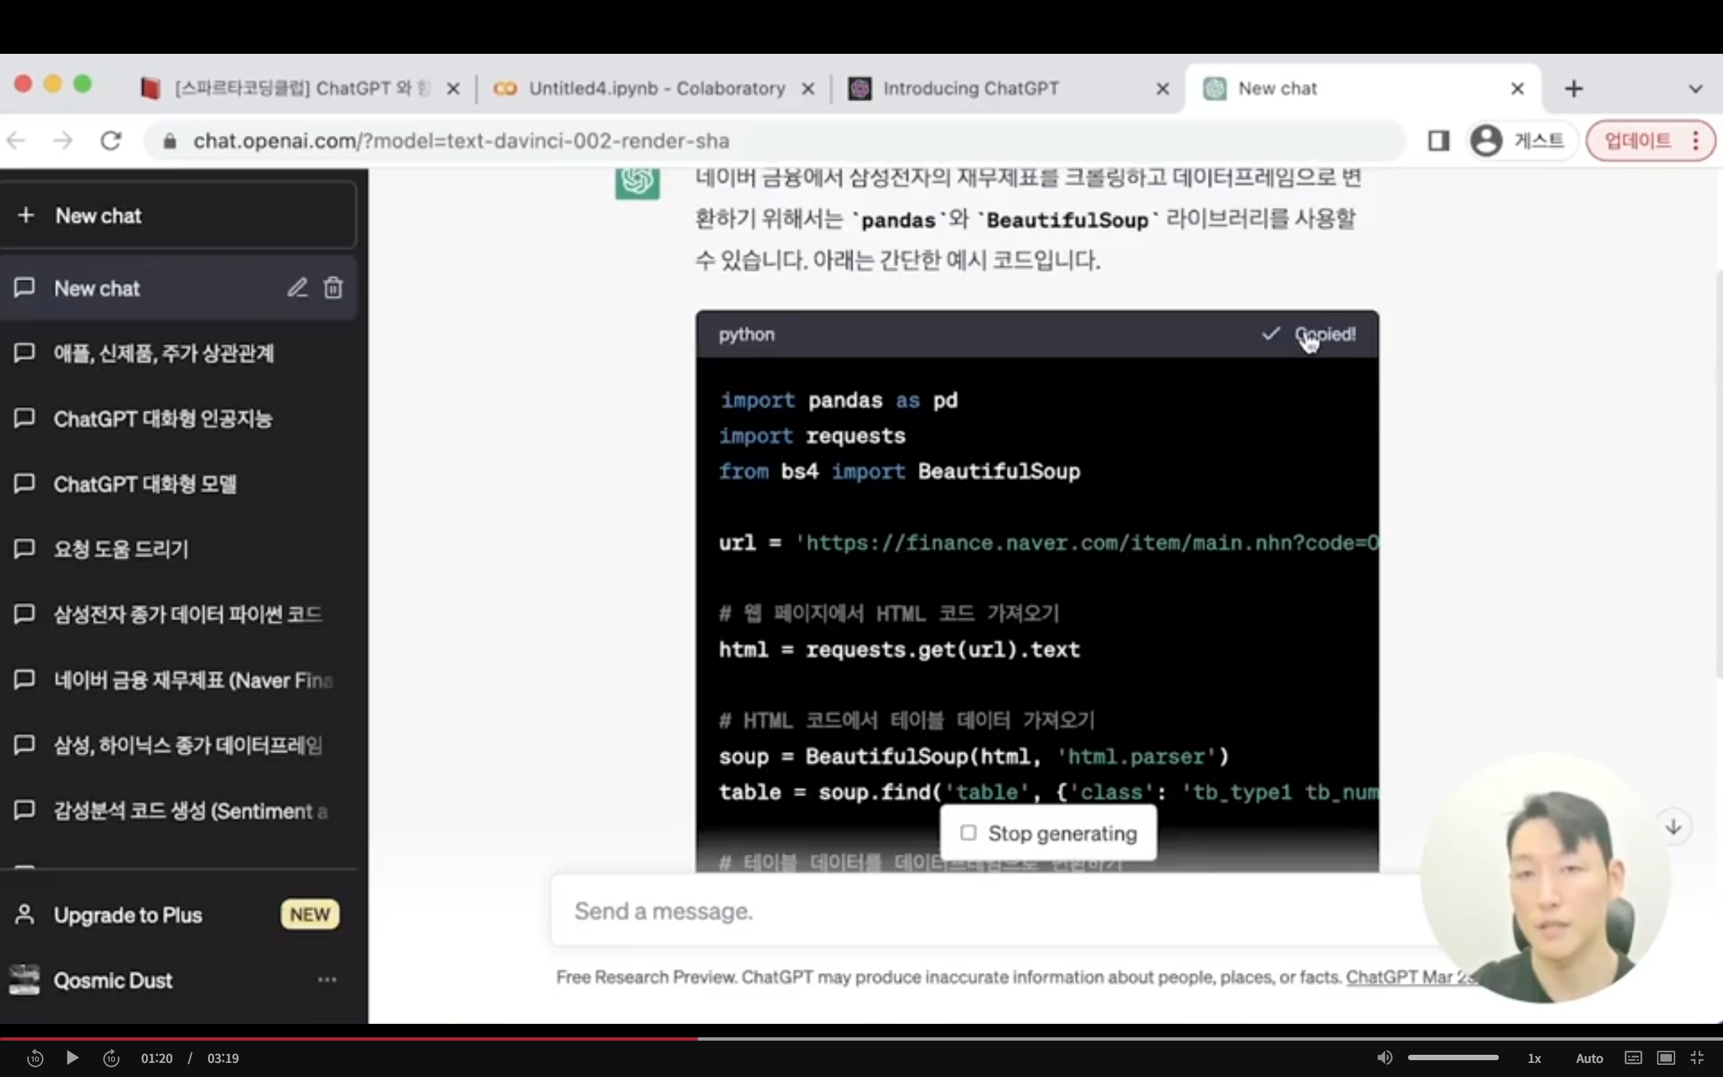Edit the current New chat title
Viewport: 1723px width, 1077px height.
click(x=297, y=288)
